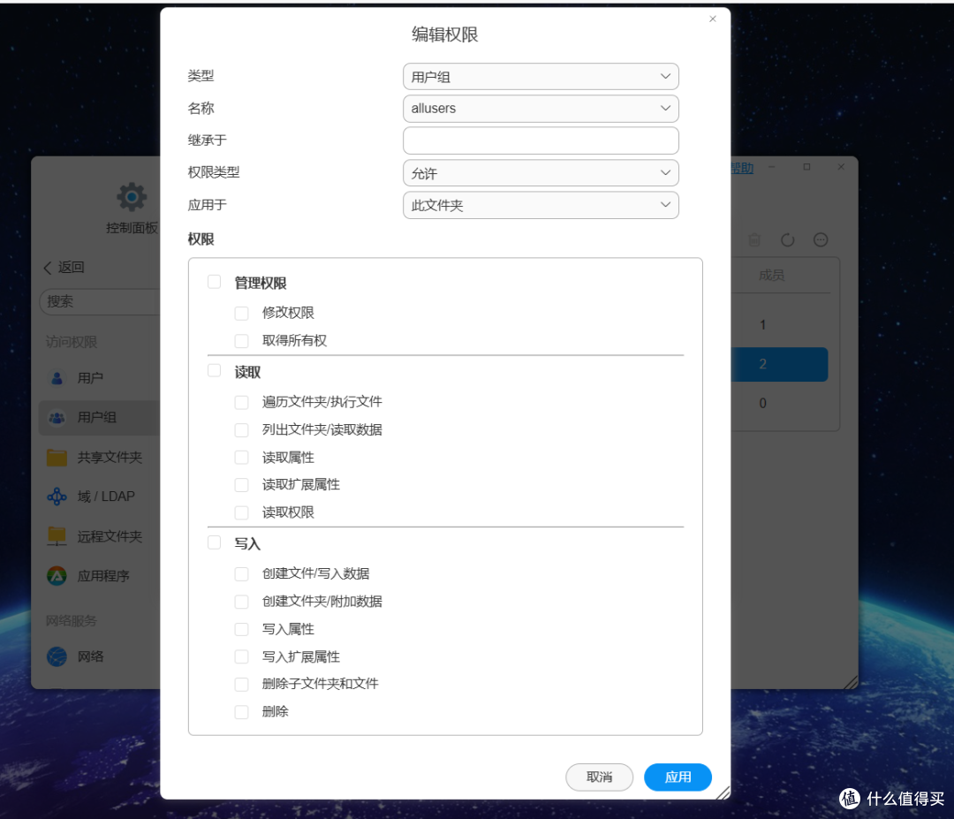Check the 写入扩展属性 checkbox
Viewport: 954px width, 819px height.
tap(241, 656)
